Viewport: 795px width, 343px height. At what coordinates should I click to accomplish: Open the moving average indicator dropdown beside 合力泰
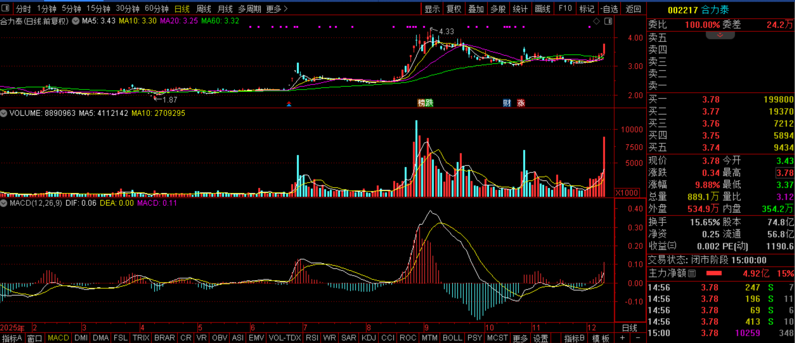click(x=76, y=21)
